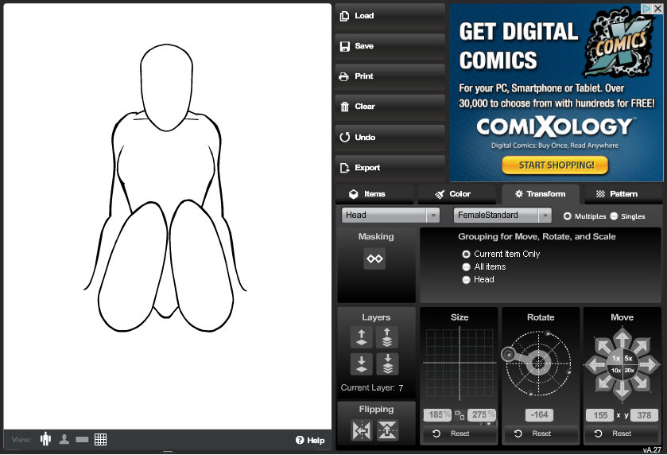This screenshot has width=667, height=455.
Task: Click the Masking icon
Action: [374, 259]
